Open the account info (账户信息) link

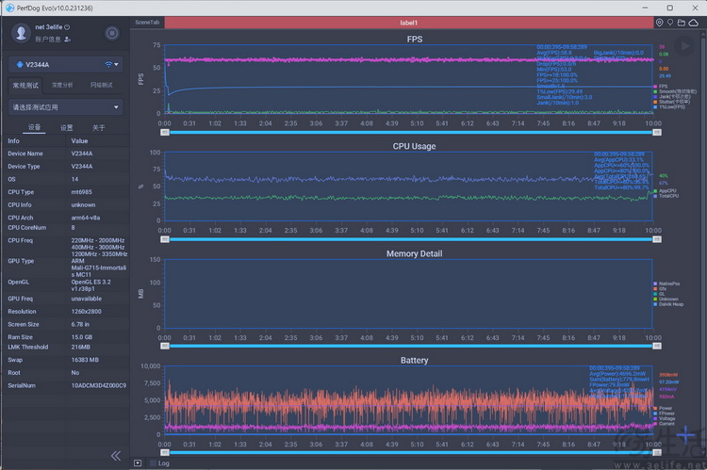(53, 40)
